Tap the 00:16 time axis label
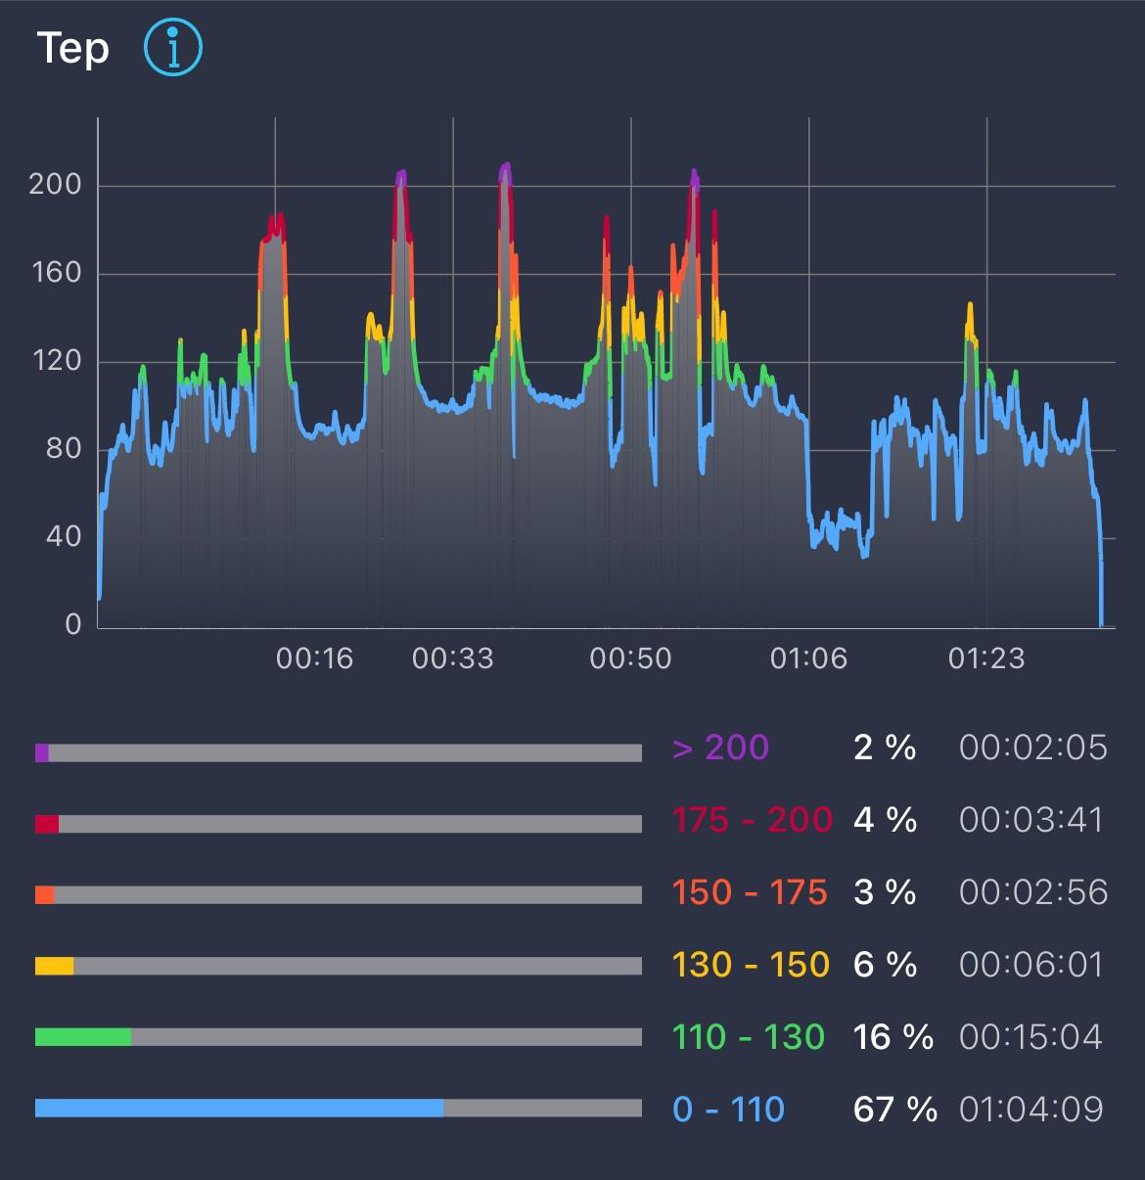Viewport: 1145px width, 1180px height. (x=314, y=658)
